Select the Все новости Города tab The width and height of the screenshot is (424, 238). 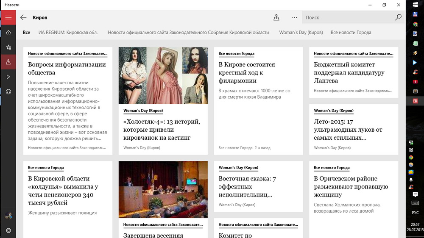pyautogui.click(x=351, y=33)
